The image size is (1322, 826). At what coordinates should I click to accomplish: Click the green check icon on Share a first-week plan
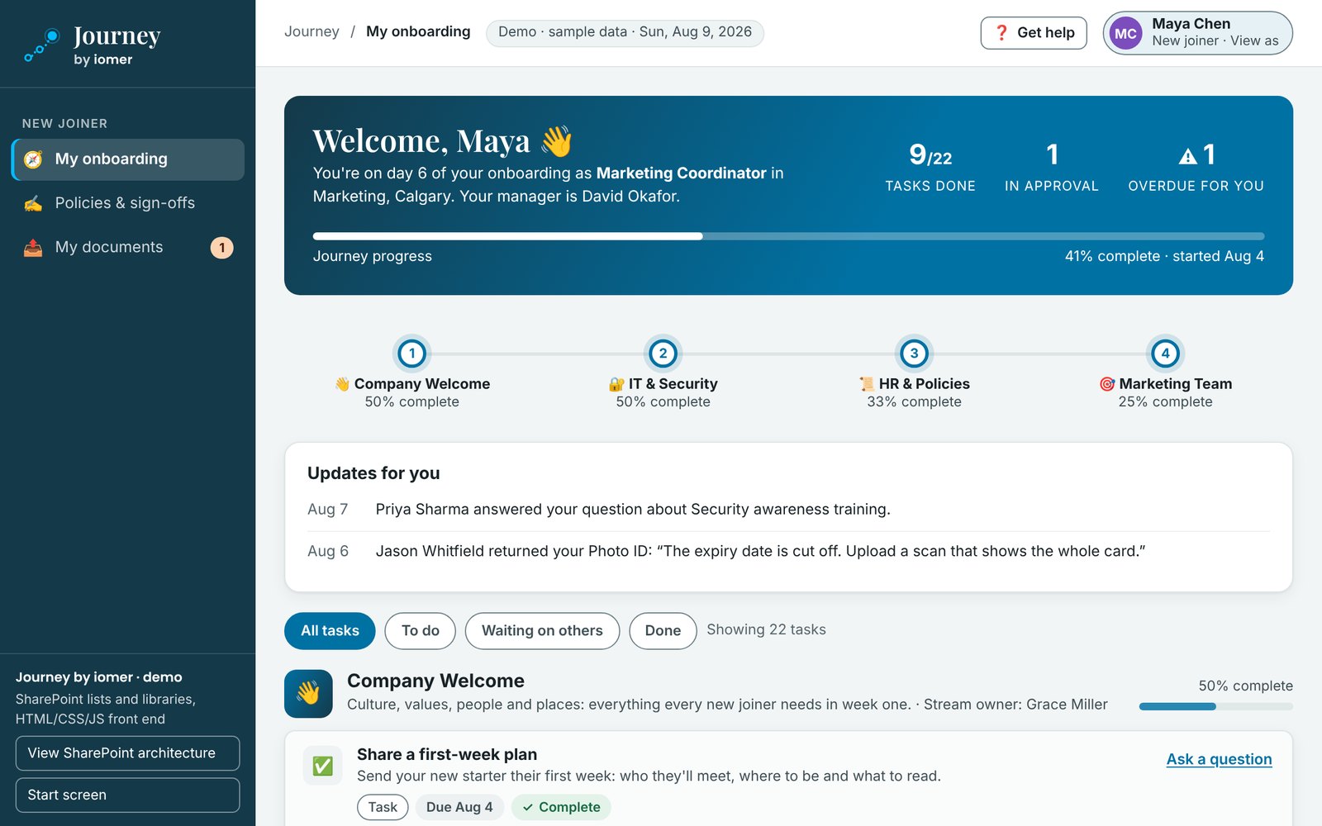322,766
